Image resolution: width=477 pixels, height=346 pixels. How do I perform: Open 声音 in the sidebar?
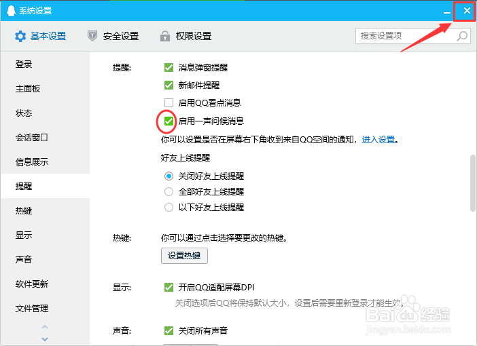pos(45,259)
